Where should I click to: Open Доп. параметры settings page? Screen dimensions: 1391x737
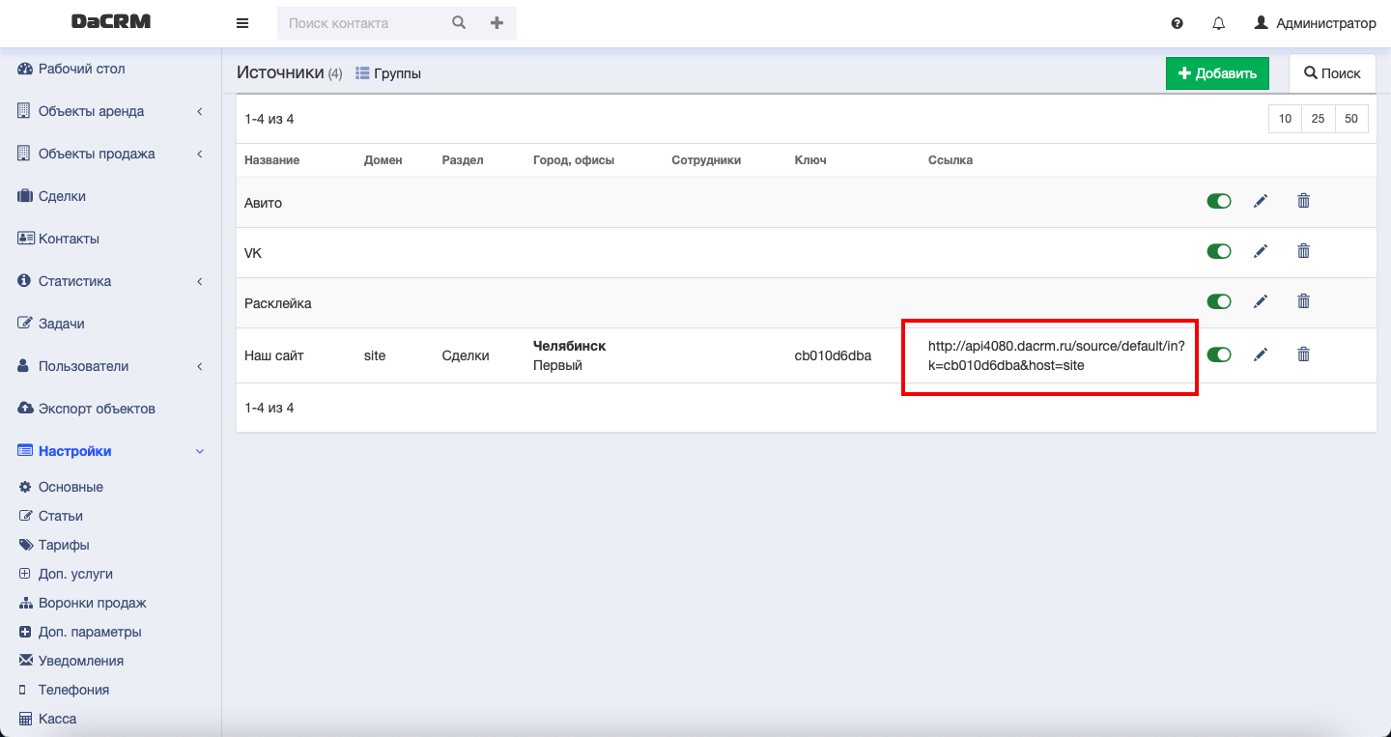click(90, 632)
